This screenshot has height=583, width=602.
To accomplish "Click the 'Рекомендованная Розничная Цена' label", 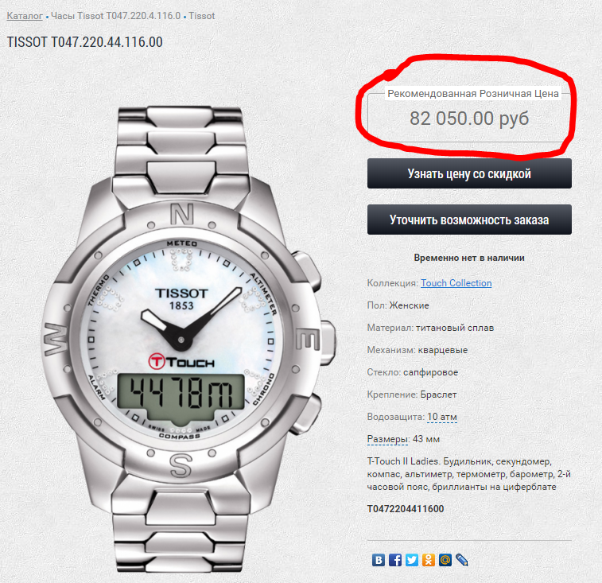I will click(473, 94).
